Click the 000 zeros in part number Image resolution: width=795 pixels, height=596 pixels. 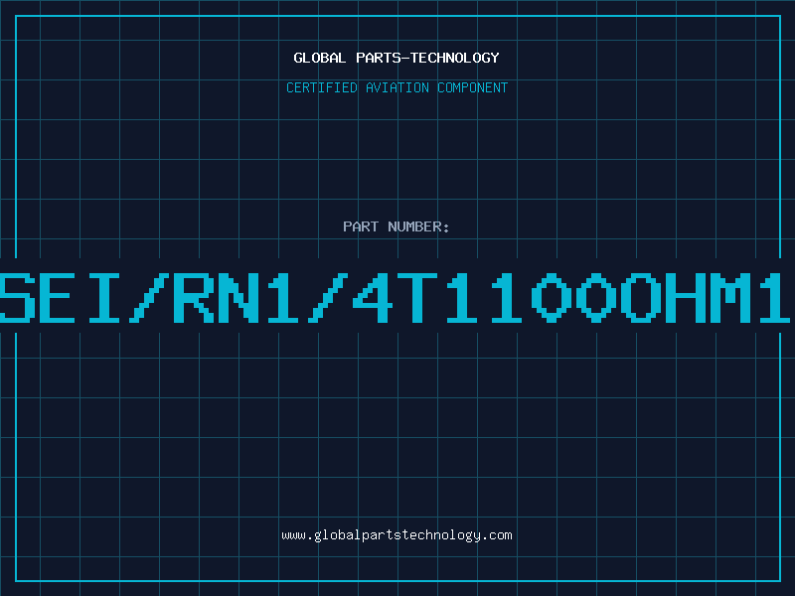(595, 298)
